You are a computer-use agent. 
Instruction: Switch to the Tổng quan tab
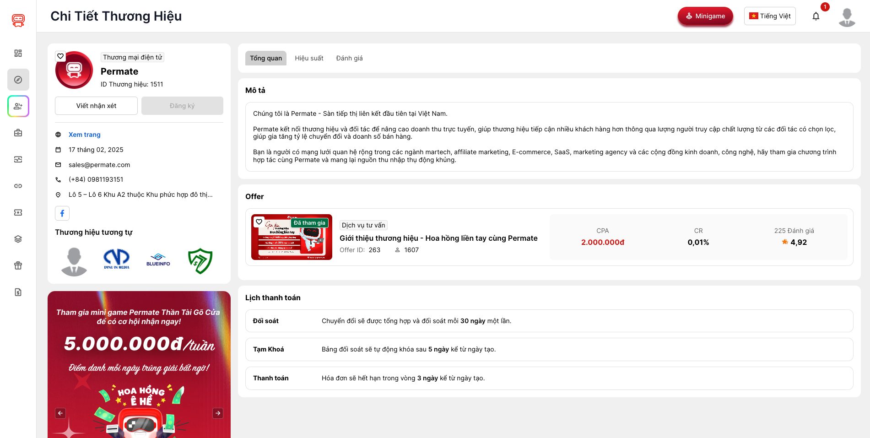coord(266,58)
